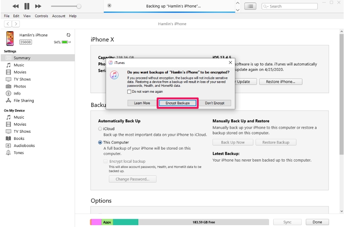Viewport: 344px width, 227px height.
Task: Skip forward with the fast-forward button
Action: pyautogui.click(x=38, y=6)
